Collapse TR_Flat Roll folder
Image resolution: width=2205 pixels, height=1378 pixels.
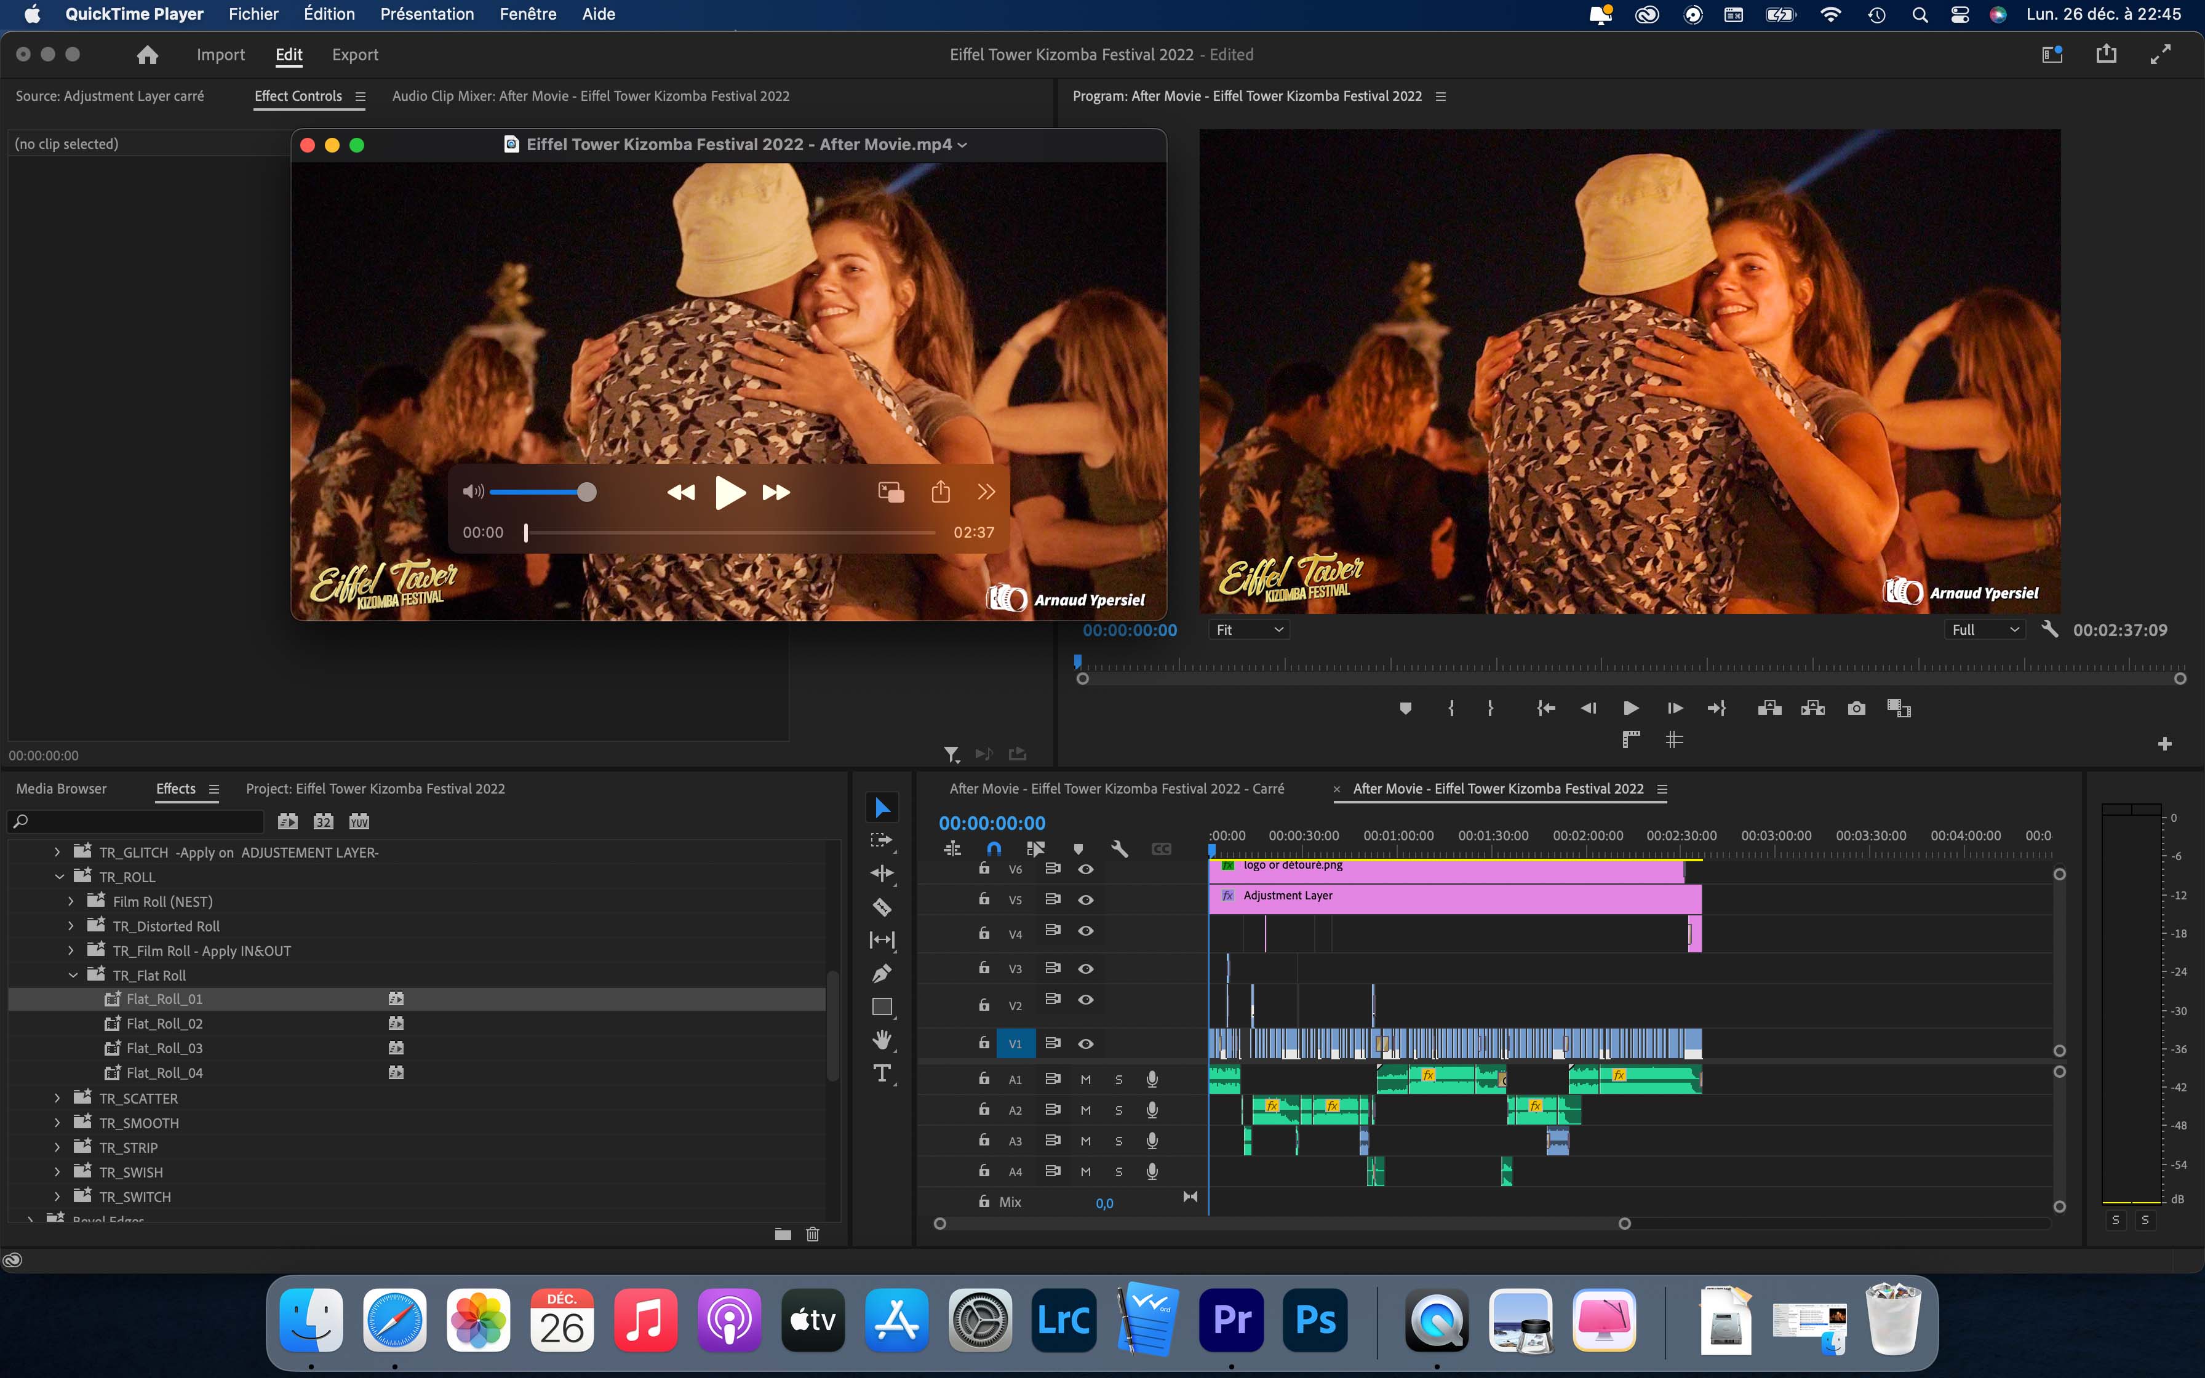coord(73,975)
